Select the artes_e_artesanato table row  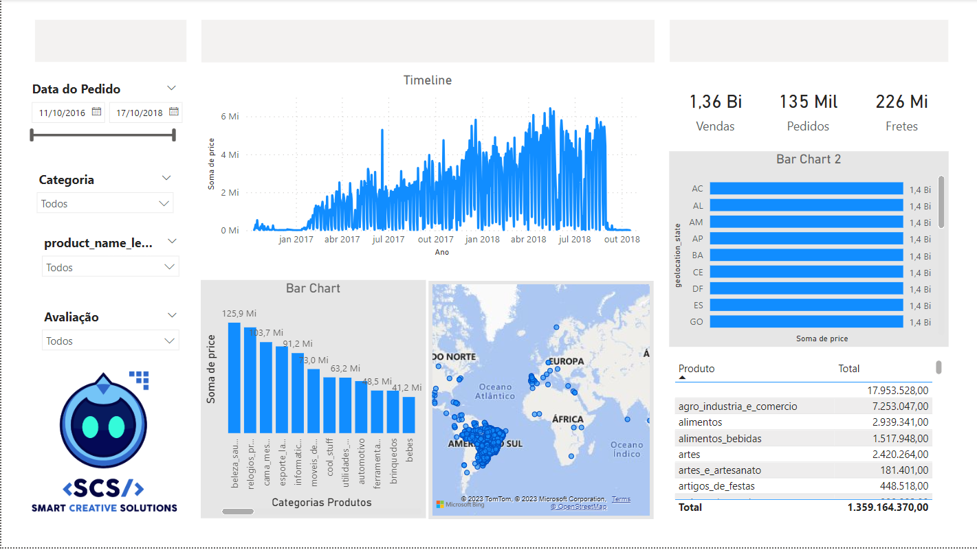[803, 470]
